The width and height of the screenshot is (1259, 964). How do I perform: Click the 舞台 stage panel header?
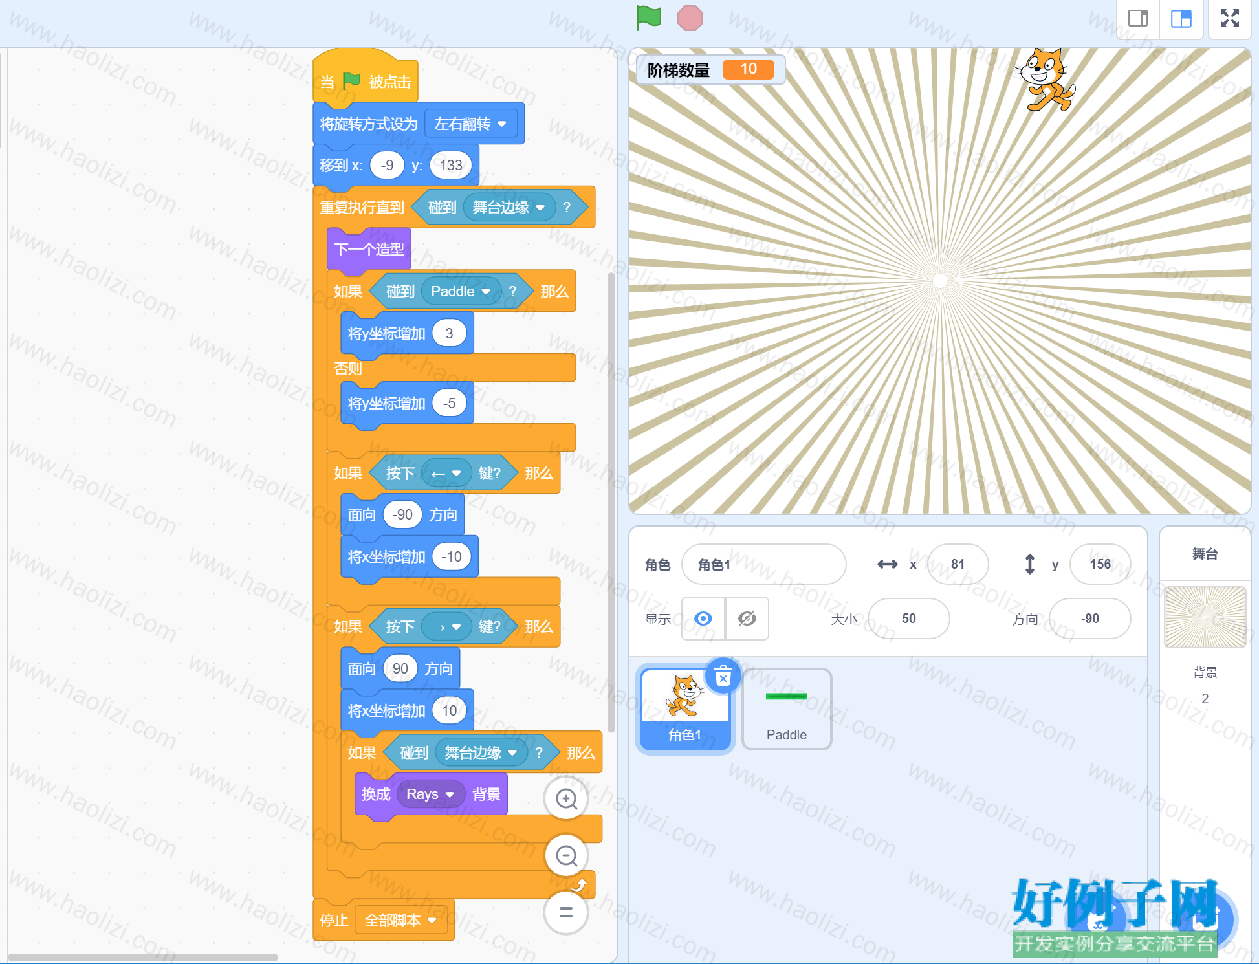coord(1205,554)
